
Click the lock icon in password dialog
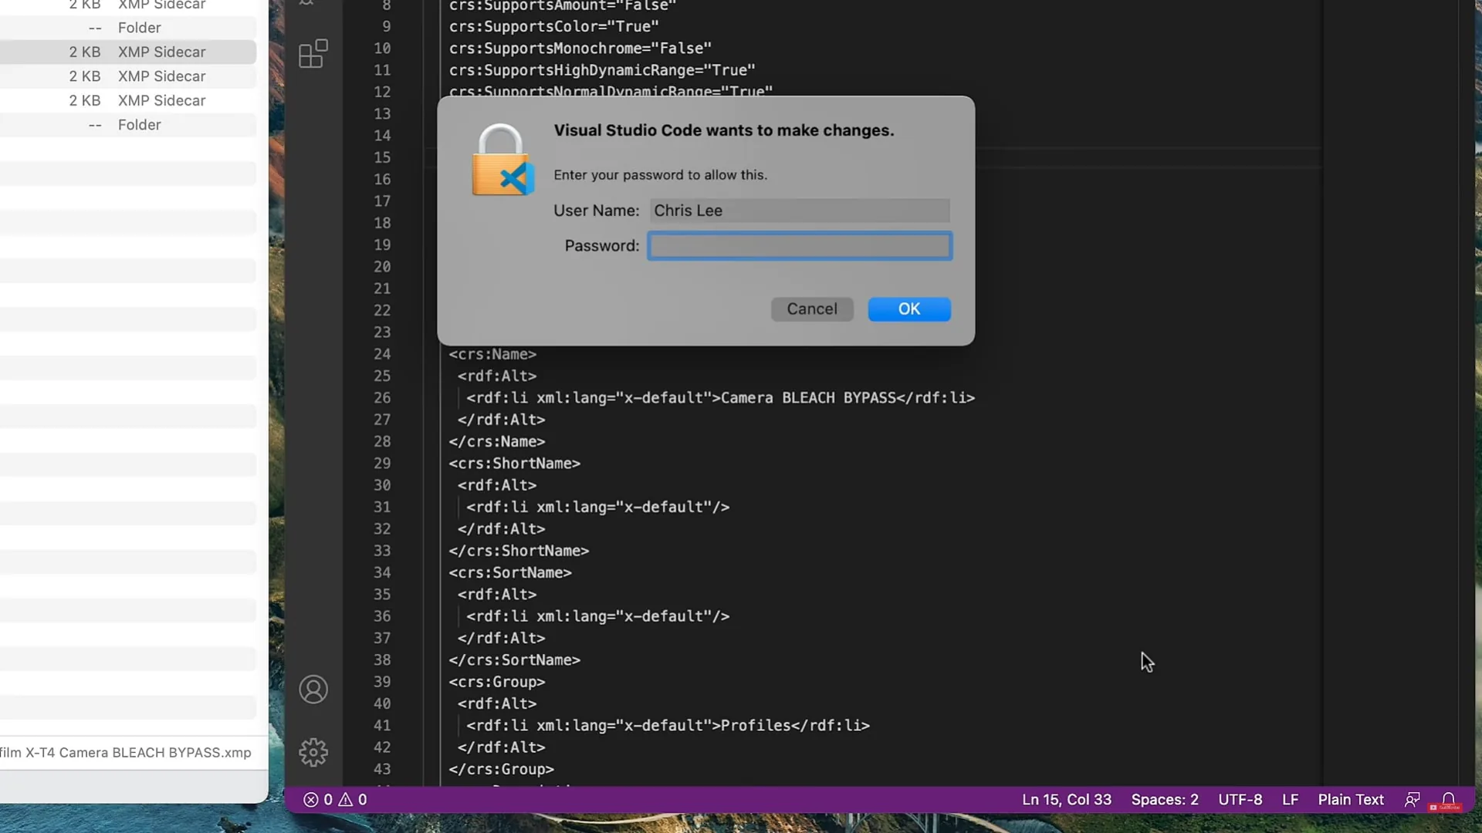pyautogui.click(x=502, y=160)
